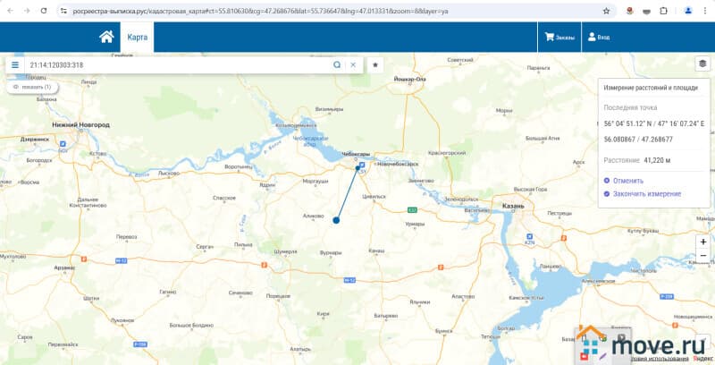Bookmark this page with the star
The height and width of the screenshot is (365, 715).
pos(606,11)
